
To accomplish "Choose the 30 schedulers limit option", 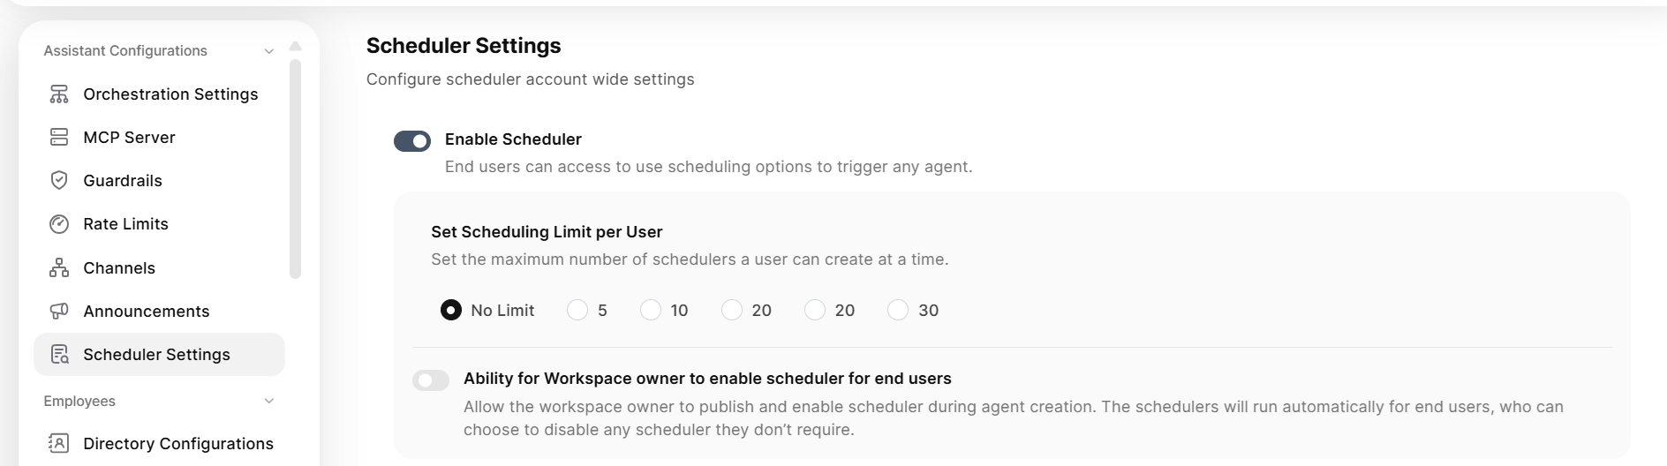I will 898,311.
